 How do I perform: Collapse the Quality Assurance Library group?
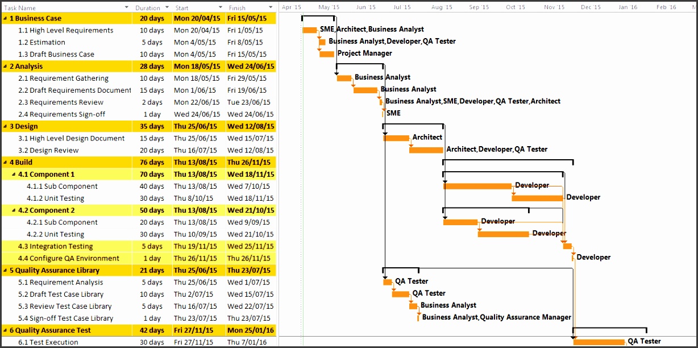pyautogui.click(x=5, y=270)
